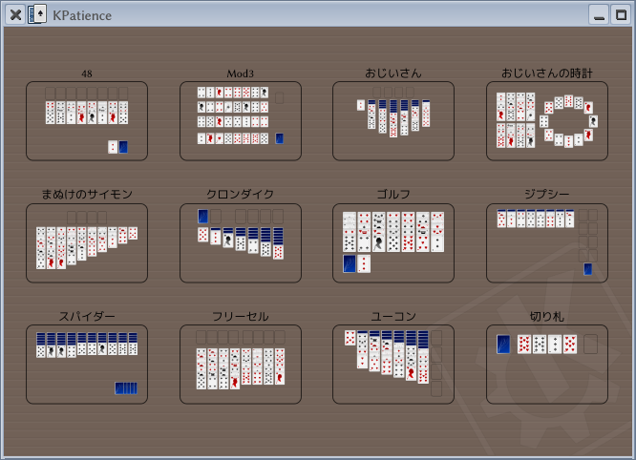Open the 48 game preview

[x=87, y=121]
